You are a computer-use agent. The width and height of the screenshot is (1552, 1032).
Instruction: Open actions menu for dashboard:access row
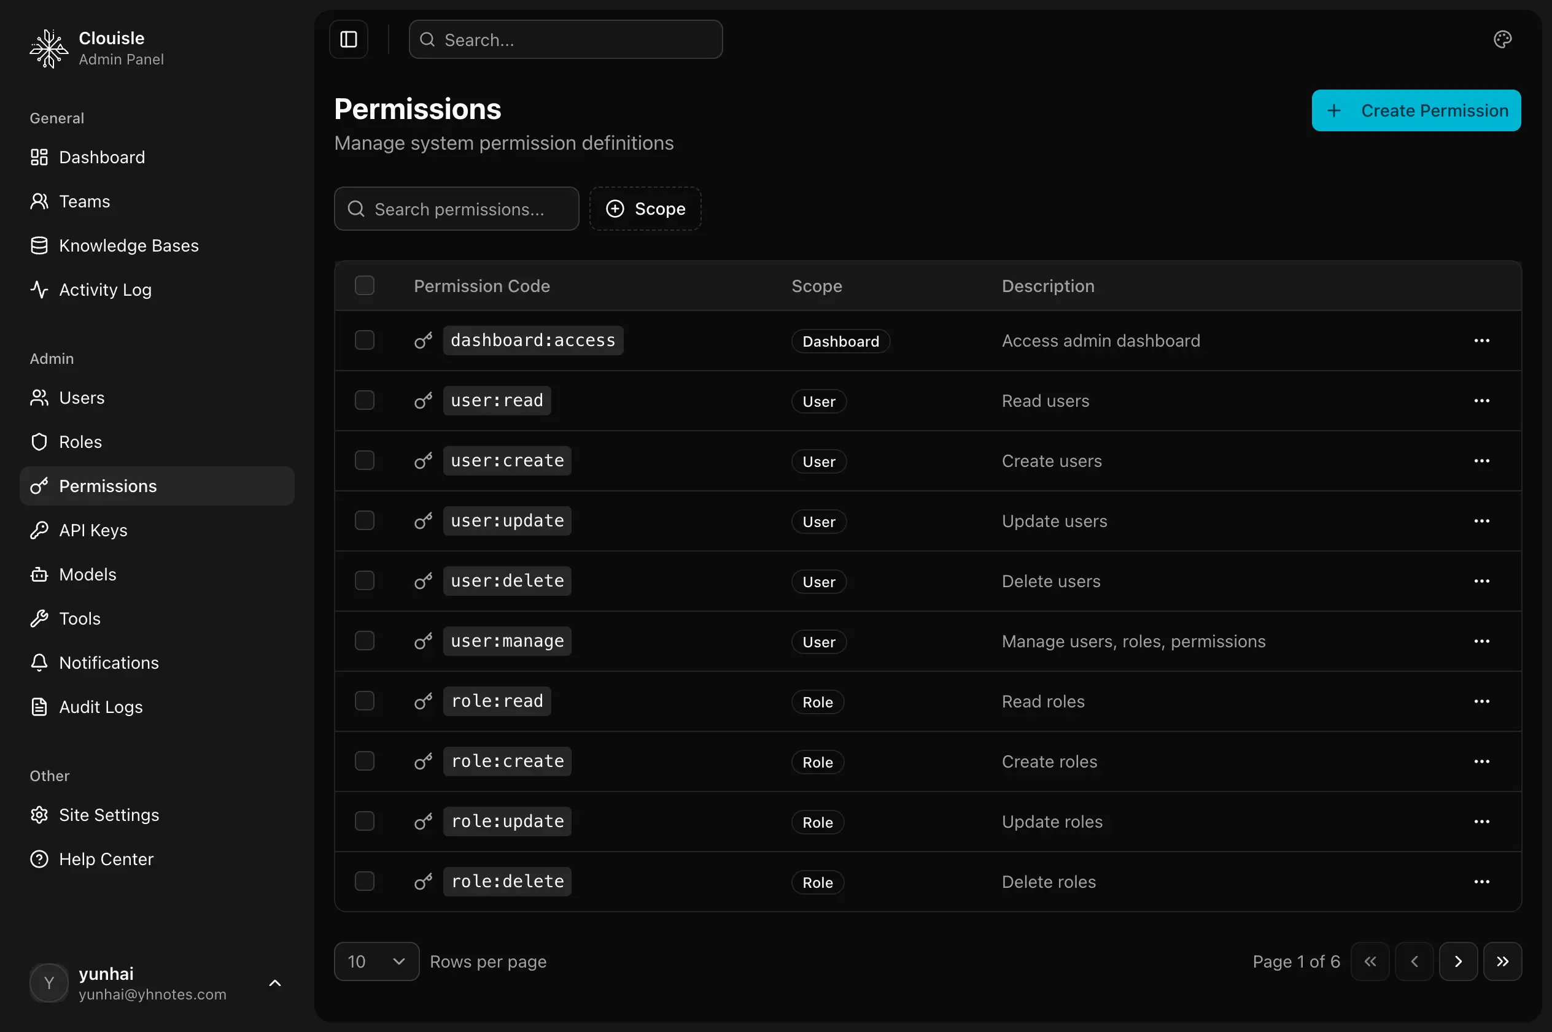pyautogui.click(x=1482, y=340)
